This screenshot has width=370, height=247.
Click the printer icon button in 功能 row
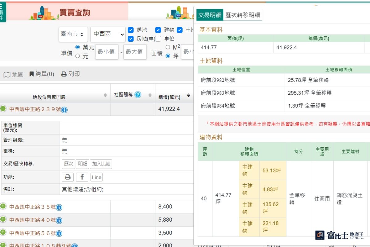pos(68,177)
